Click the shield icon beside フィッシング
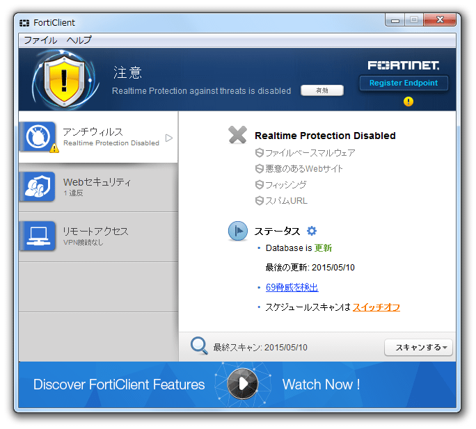The image size is (476, 429). click(x=260, y=184)
